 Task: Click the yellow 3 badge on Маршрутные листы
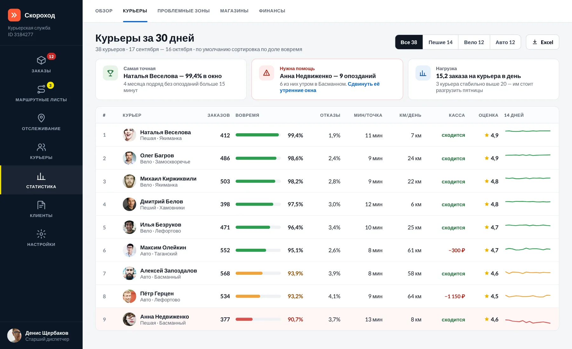pyautogui.click(x=50, y=85)
